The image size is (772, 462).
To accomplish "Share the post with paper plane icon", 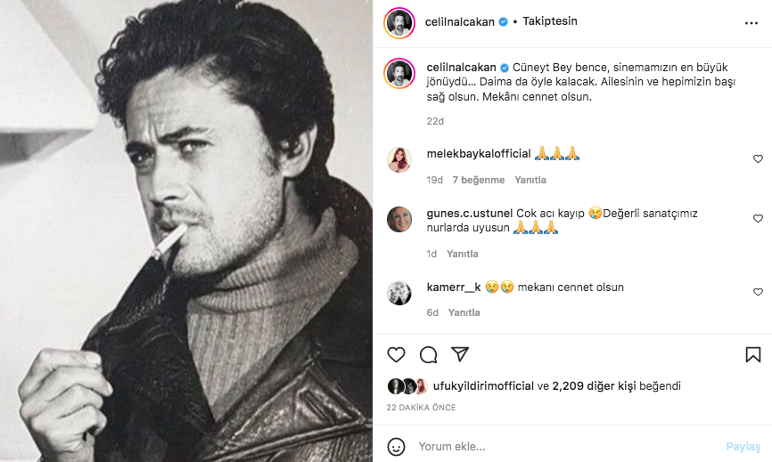I will 460,354.
